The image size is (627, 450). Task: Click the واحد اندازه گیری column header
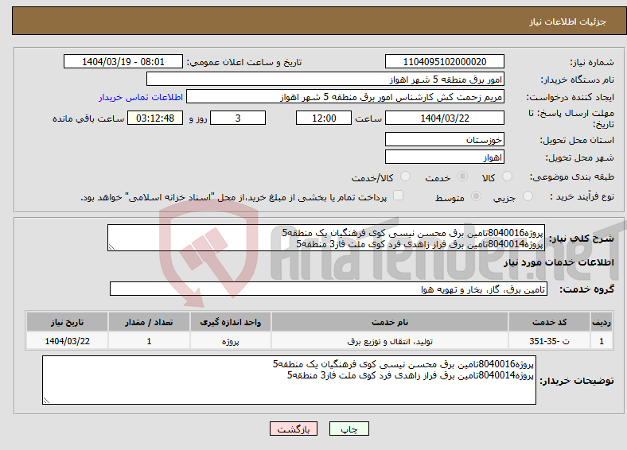point(231,322)
